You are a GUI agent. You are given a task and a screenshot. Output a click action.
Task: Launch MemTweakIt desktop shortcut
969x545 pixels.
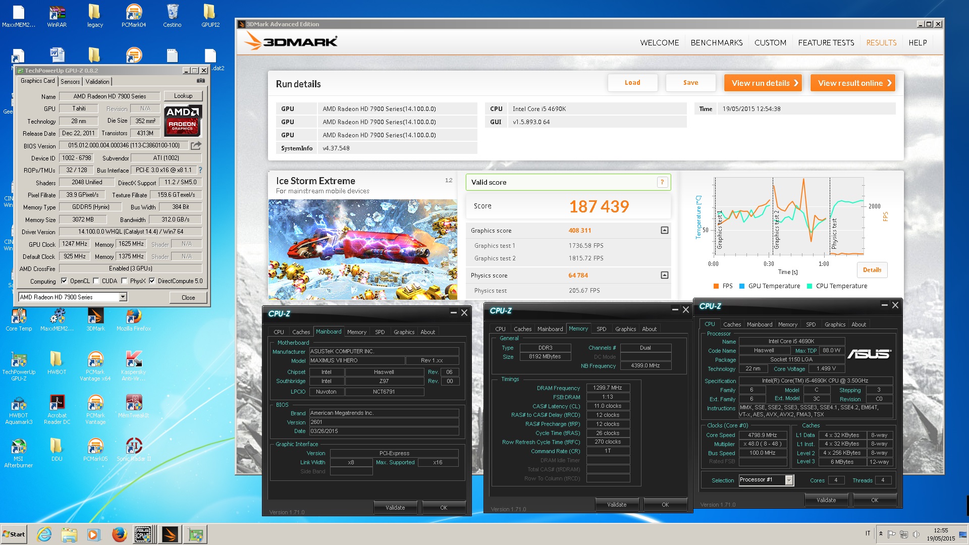134,407
